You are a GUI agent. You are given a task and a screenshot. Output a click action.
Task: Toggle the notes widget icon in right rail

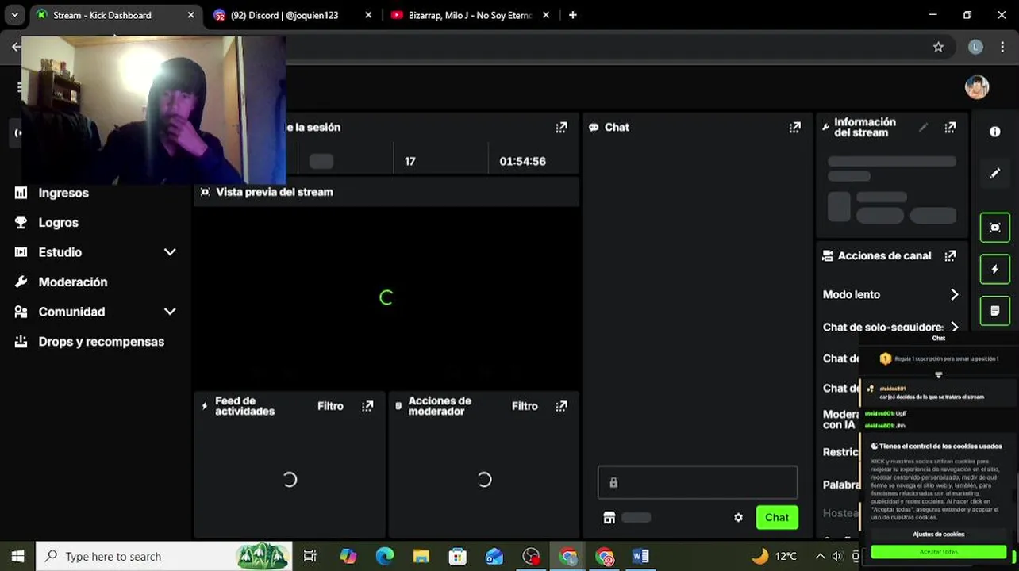point(994,311)
